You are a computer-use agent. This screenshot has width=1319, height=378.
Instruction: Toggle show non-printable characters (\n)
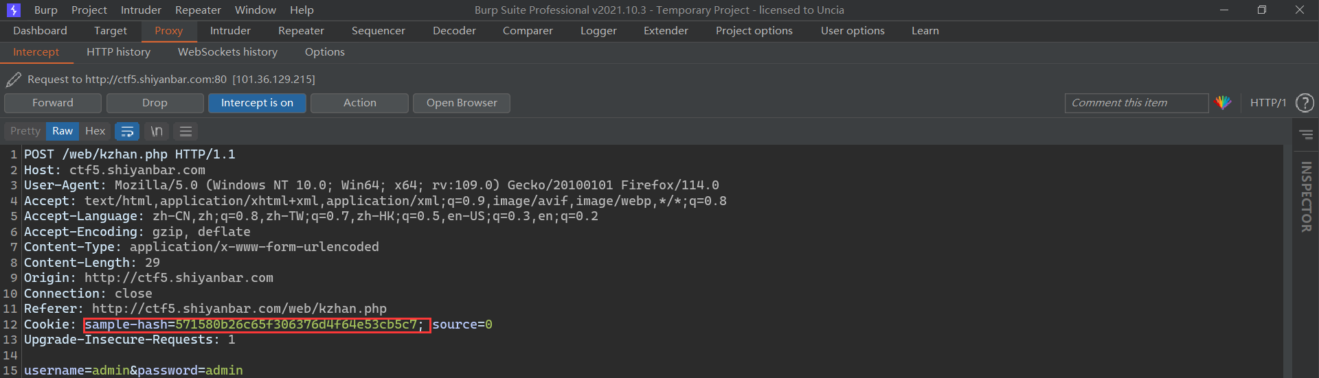click(x=157, y=131)
